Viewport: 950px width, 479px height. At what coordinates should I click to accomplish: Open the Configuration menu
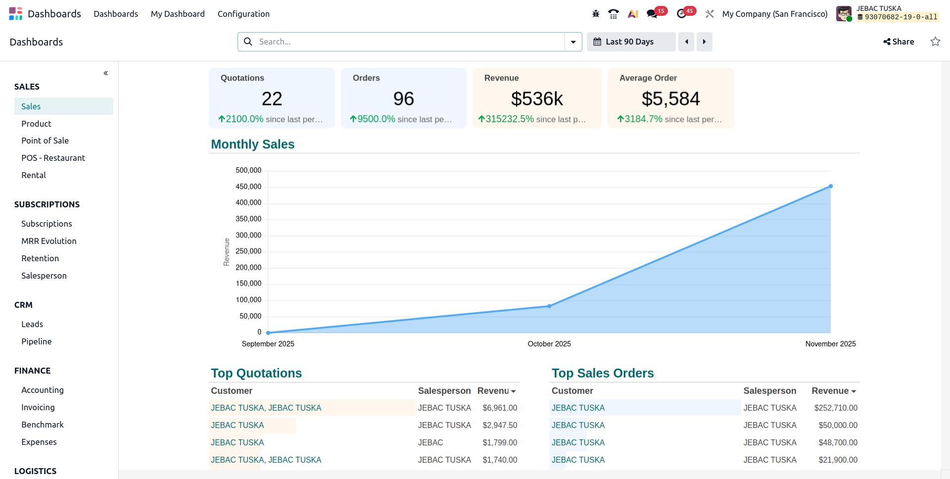pyautogui.click(x=243, y=14)
